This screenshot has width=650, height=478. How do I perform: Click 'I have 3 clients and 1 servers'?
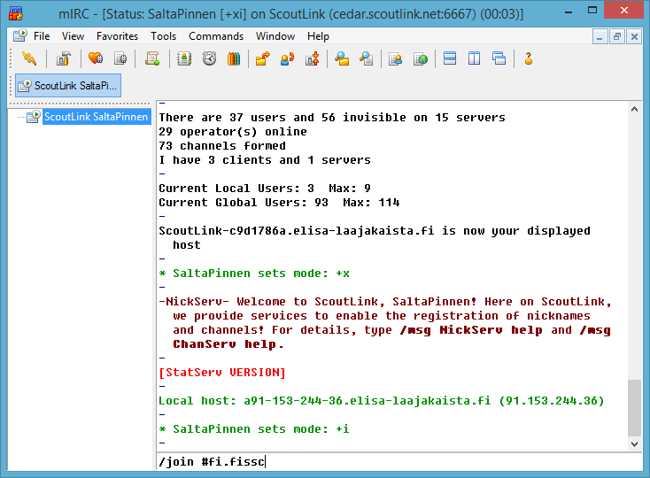coord(265,160)
